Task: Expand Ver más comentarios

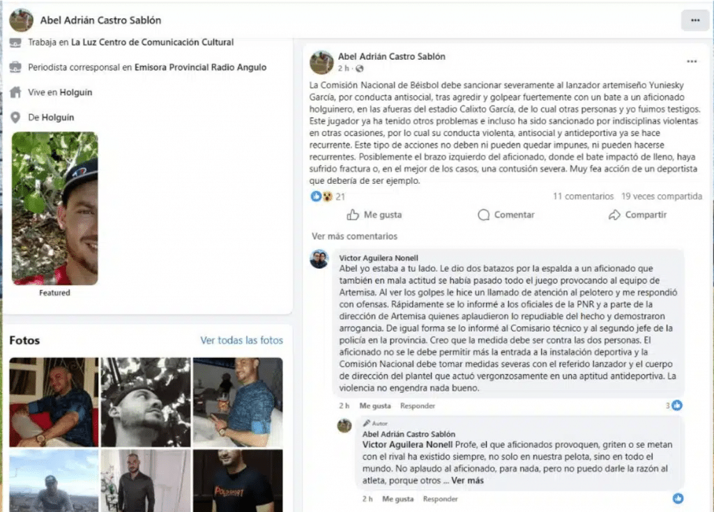Action: [x=354, y=236]
